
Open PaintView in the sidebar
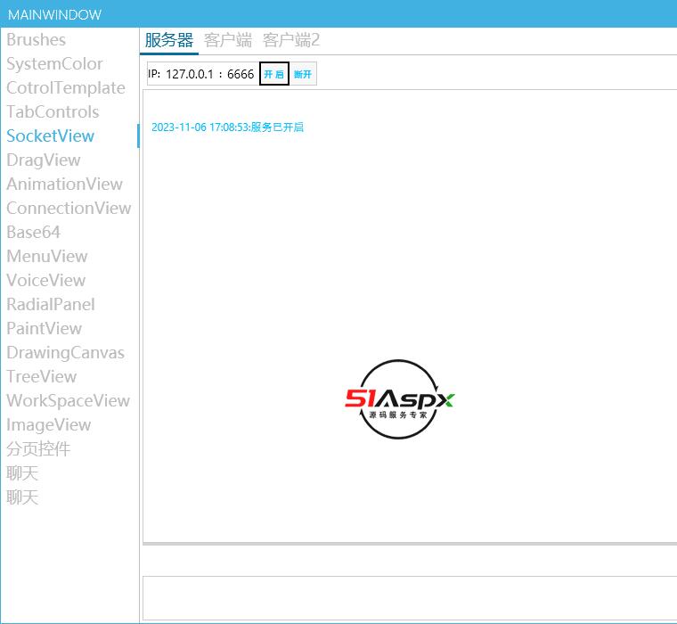coord(44,328)
